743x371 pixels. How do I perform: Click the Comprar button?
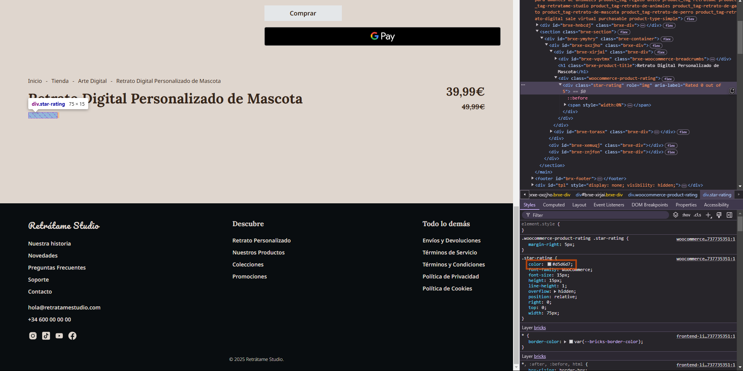tap(303, 13)
